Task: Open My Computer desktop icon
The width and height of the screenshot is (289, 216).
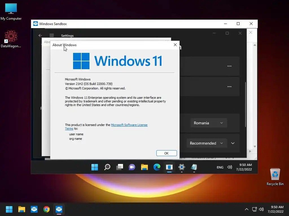Action: (x=11, y=11)
